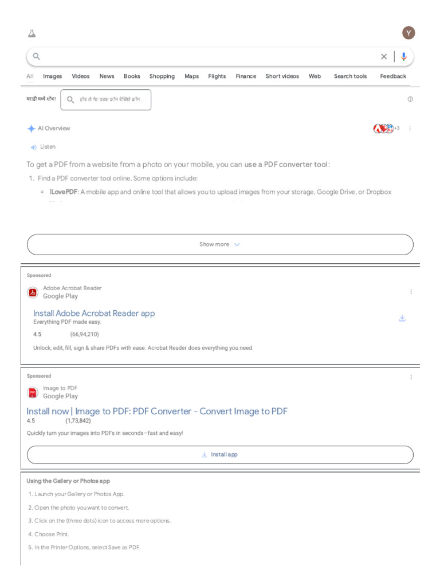440x586 pixels.
Task: Click Install Adobe Acrobat Reader app link
Action: [x=94, y=314]
